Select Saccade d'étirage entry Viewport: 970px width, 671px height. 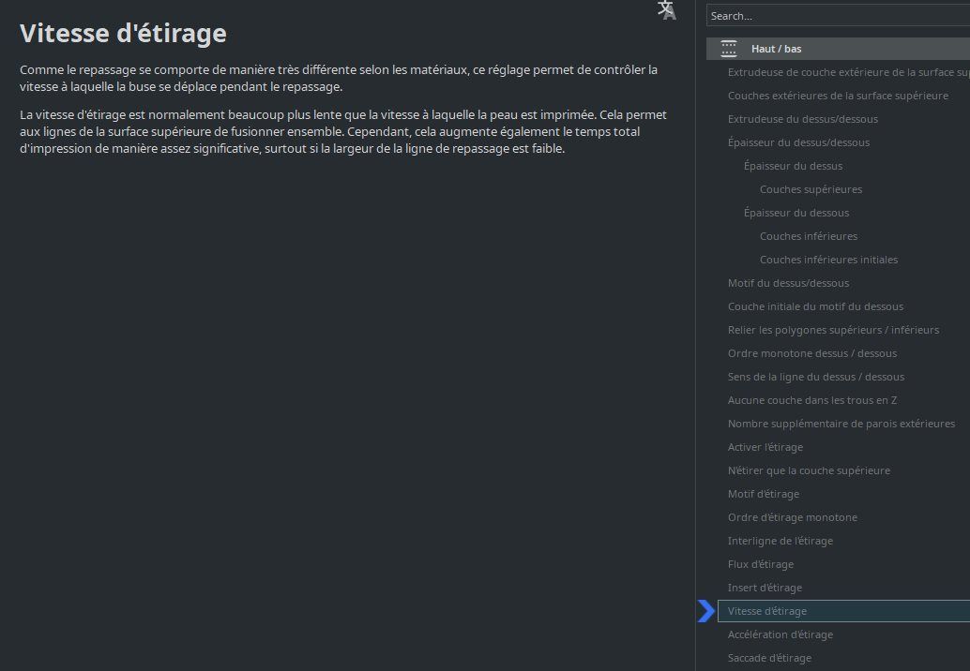pos(769,659)
